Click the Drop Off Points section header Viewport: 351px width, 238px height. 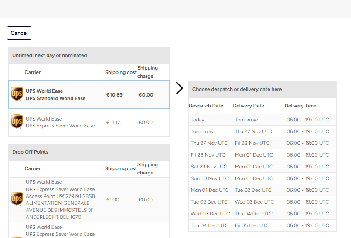[x=89, y=152]
